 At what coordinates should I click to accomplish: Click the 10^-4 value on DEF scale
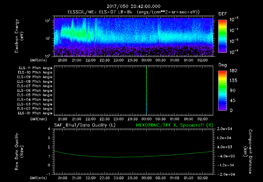pyautogui.click(x=234, y=30)
